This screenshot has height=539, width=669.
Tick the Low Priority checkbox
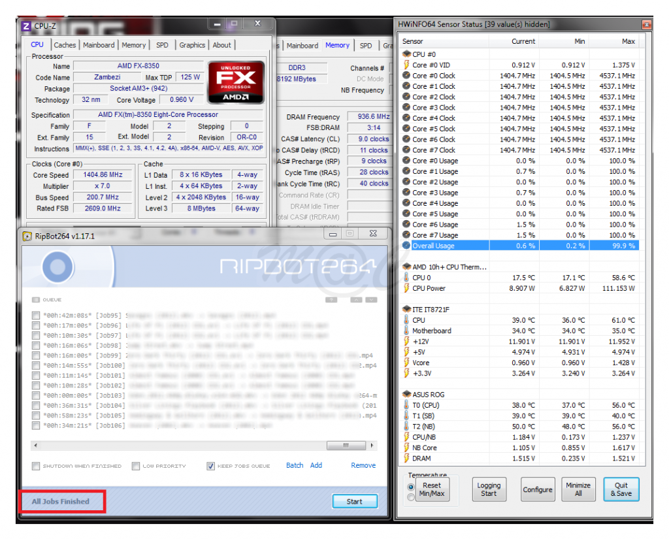(136, 466)
